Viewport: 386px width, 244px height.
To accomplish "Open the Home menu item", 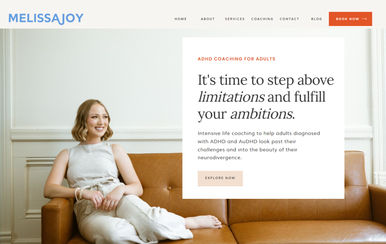I will 181,19.
